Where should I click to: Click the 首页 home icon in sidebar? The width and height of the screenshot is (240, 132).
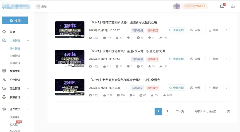point(4,32)
